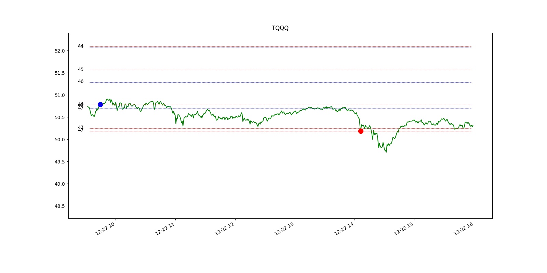Click the blue buy marker dot
The image size is (547, 273).
[100, 104]
